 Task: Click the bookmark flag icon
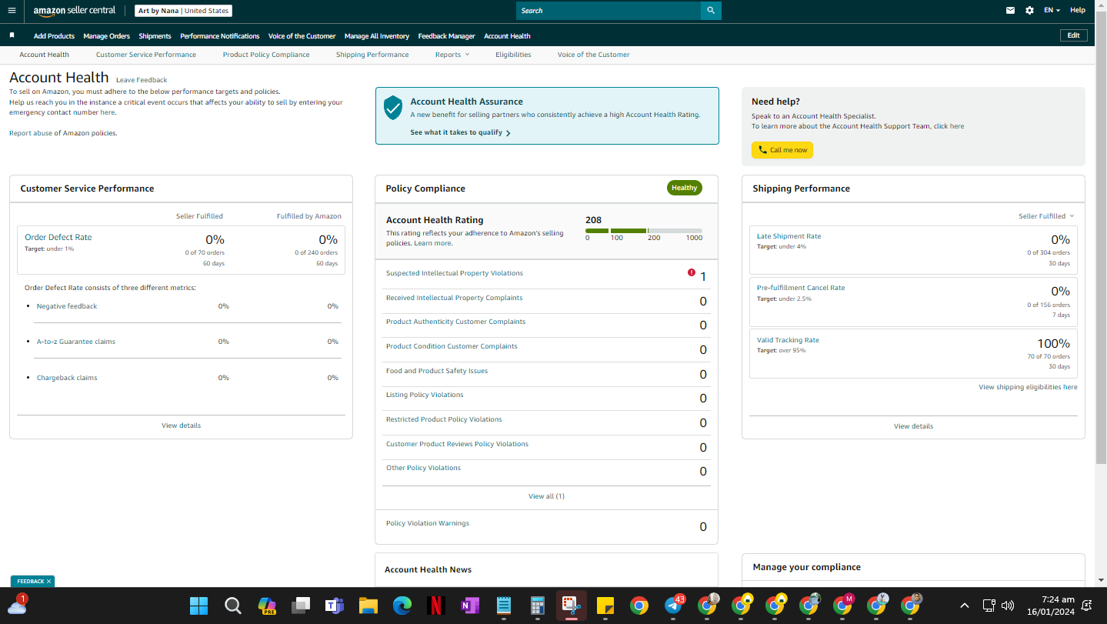click(x=12, y=35)
